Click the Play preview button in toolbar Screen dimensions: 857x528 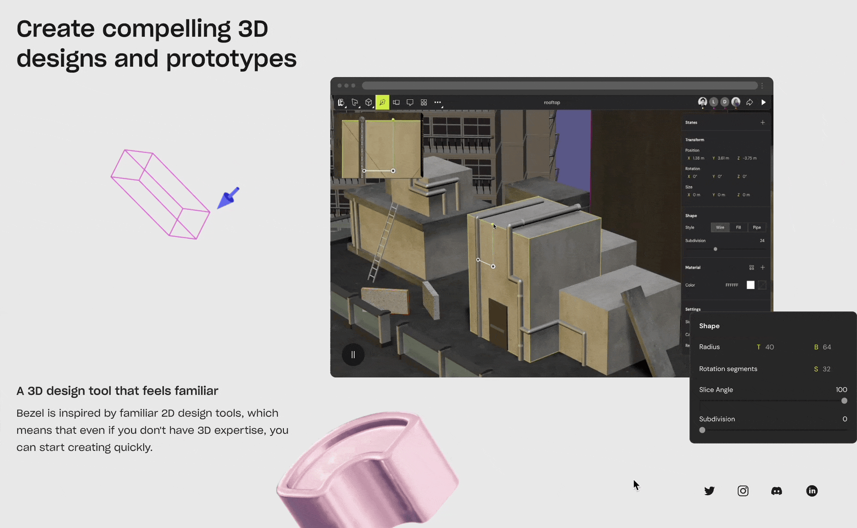(x=763, y=102)
